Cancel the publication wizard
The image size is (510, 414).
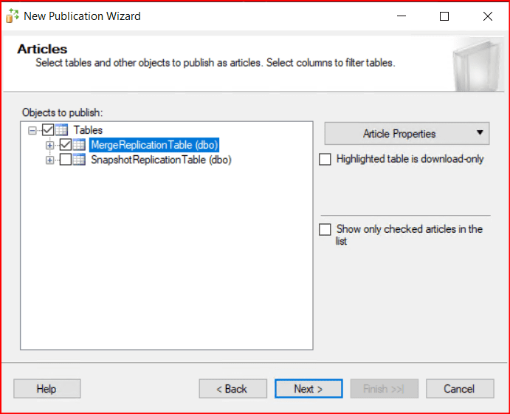[x=458, y=389]
